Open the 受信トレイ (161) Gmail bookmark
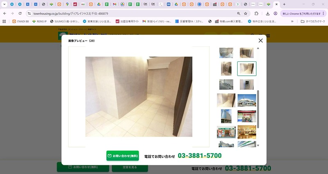Viewport: 328px width, 174px height. click(157, 21)
